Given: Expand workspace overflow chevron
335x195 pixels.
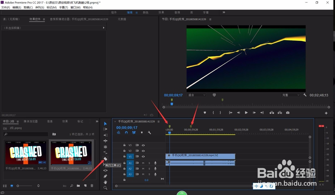Looking at the screenshot, I should point(224,12).
